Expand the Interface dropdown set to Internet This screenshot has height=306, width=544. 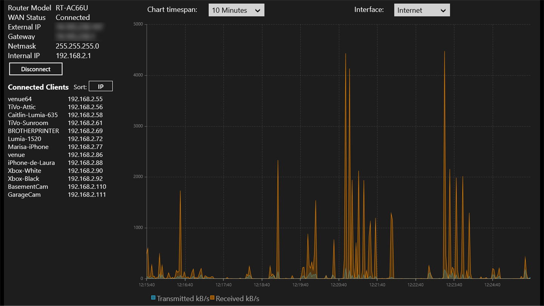tap(422, 10)
